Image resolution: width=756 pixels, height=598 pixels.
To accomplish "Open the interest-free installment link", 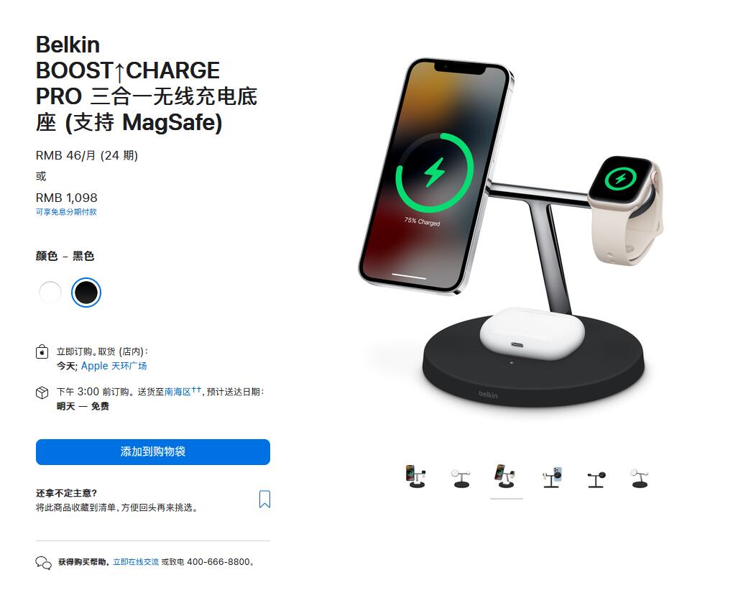I will pos(66,212).
